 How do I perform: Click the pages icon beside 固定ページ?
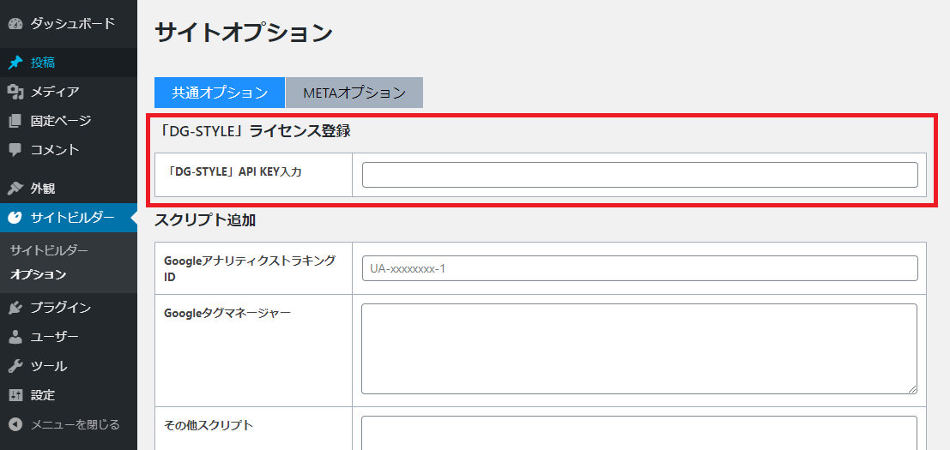coord(15,121)
